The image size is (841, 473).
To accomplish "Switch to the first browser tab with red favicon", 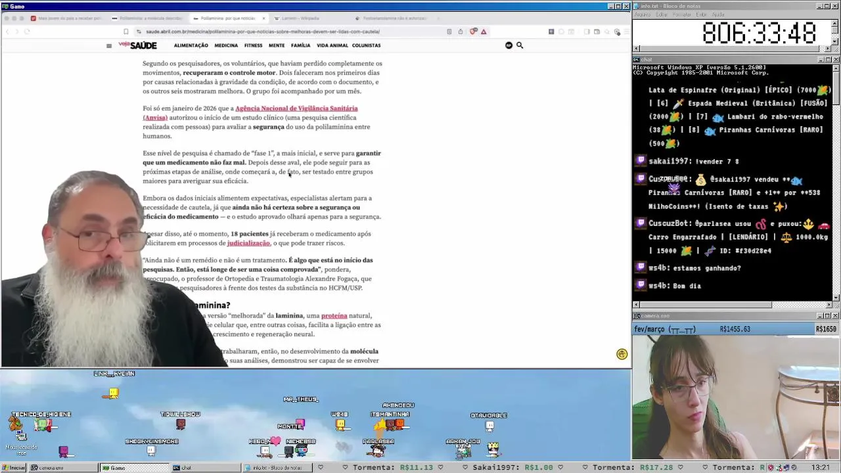I will coord(65,18).
